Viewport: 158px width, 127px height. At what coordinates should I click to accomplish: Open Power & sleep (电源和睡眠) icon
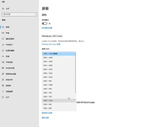pos(3,51)
